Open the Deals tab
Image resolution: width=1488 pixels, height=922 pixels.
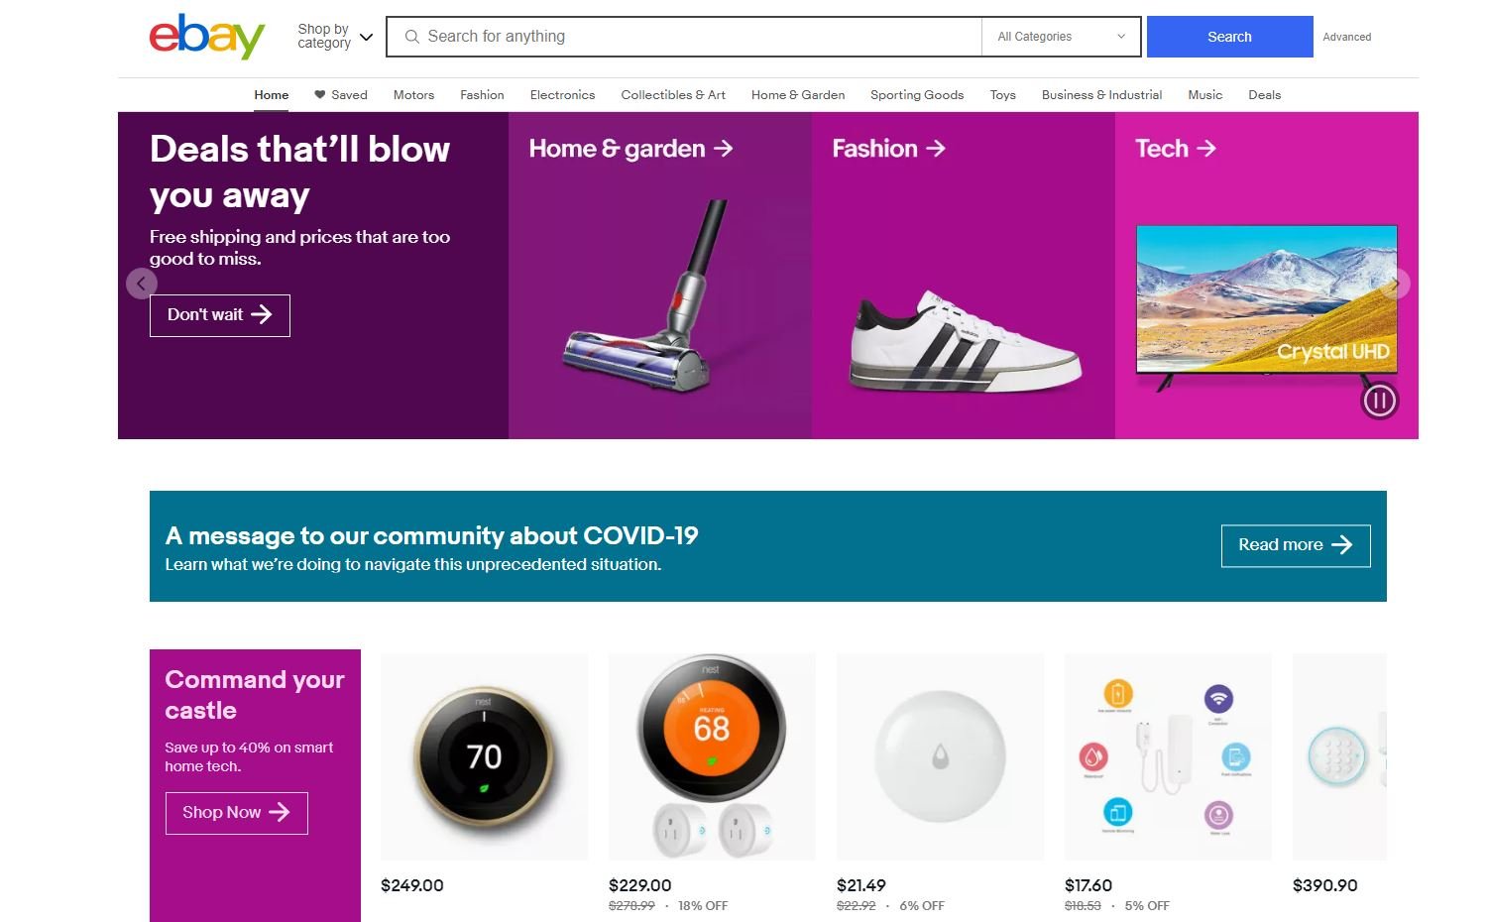(x=1264, y=94)
